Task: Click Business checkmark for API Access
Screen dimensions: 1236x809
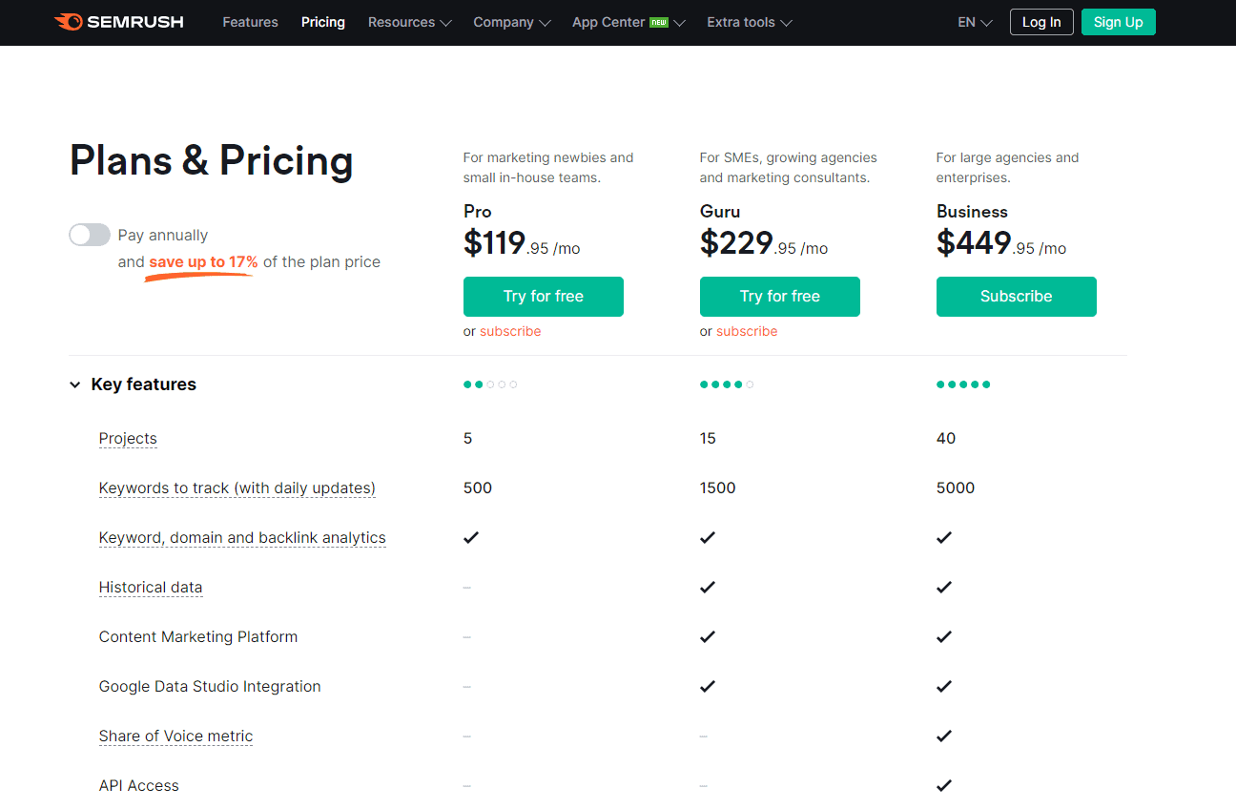Action: coord(944,785)
